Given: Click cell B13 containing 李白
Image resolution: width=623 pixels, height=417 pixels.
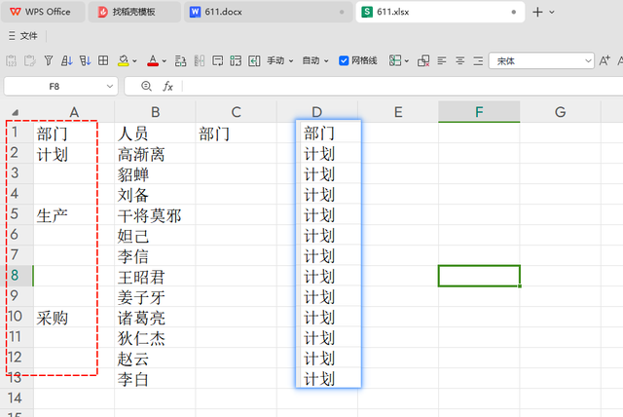Looking at the screenshot, I should [155, 378].
